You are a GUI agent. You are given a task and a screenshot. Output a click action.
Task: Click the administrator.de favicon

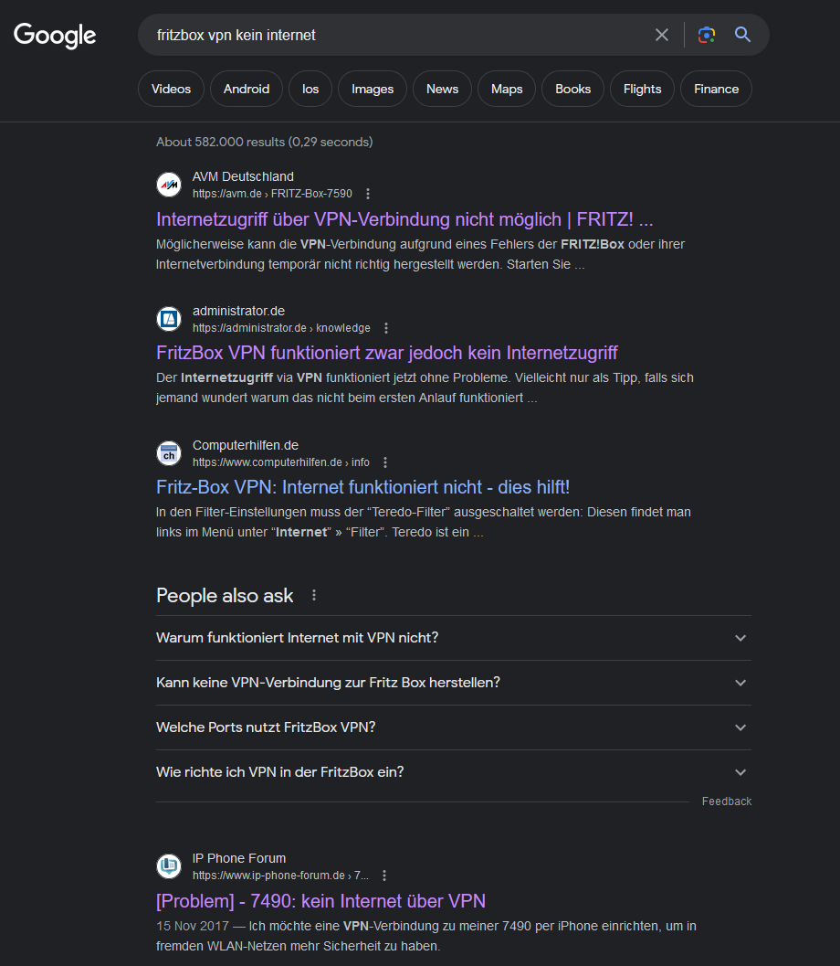[x=169, y=319]
